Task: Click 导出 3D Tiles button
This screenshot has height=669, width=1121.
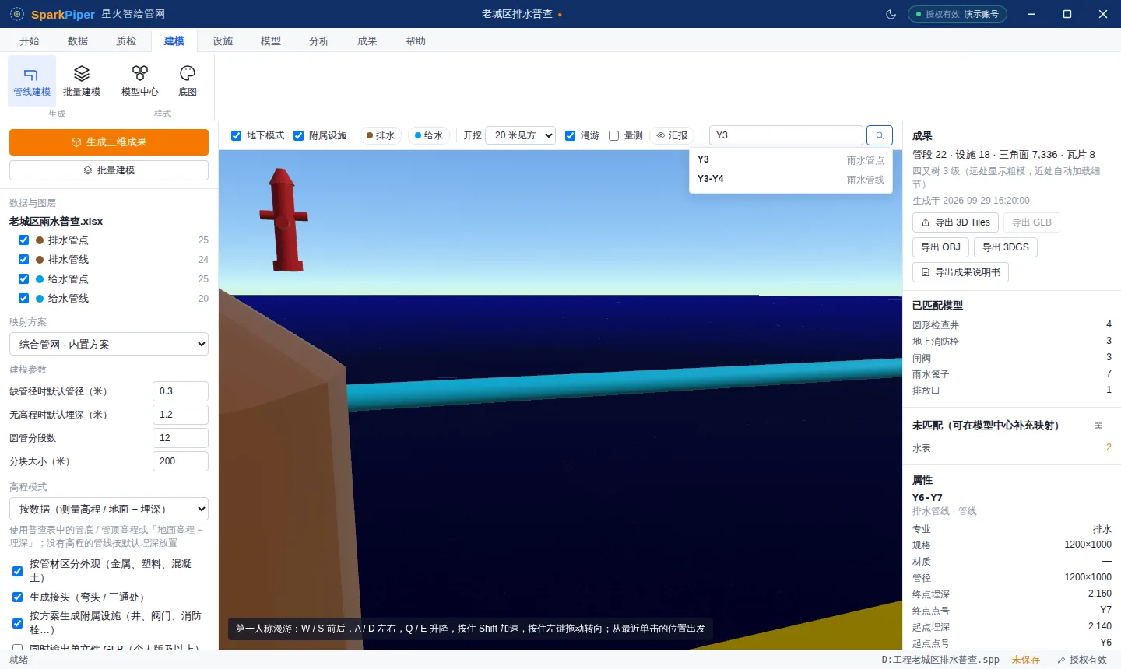Action: click(955, 222)
